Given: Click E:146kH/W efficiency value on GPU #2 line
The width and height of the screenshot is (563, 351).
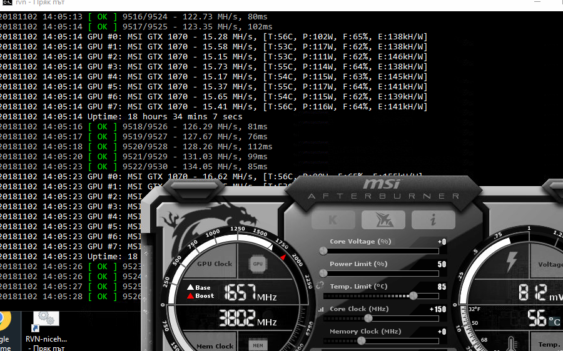Looking at the screenshot, I should pyautogui.click(x=400, y=57).
